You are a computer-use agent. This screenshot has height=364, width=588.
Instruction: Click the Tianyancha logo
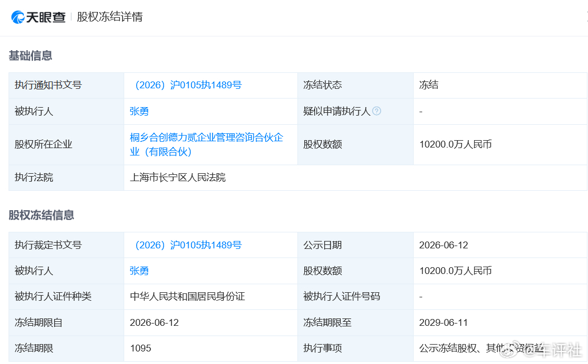tap(38, 17)
